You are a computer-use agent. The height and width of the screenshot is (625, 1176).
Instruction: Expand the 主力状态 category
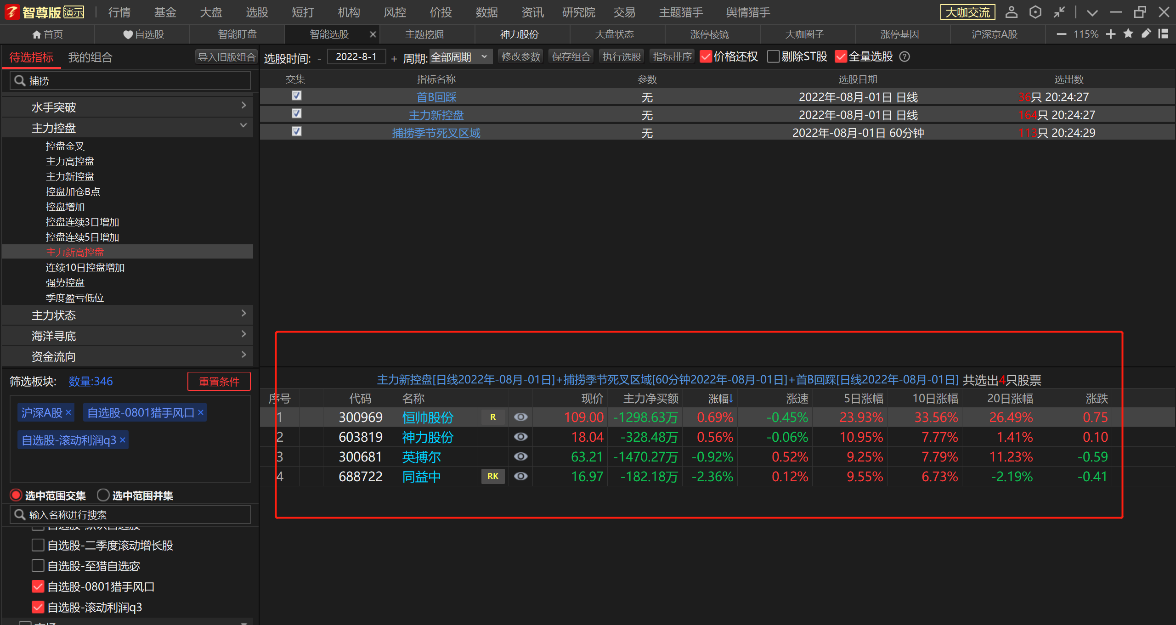[127, 315]
